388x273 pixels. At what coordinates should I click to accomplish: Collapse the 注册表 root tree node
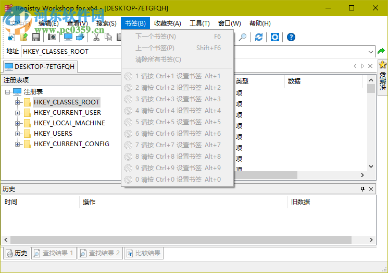pos(7,92)
